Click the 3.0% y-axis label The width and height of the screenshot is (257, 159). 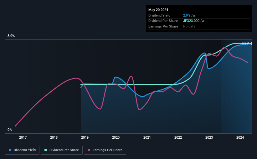point(11,36)
